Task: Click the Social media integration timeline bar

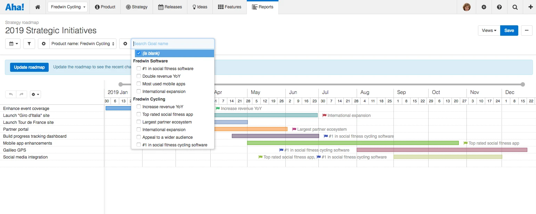Action: (x=448, y=157)
